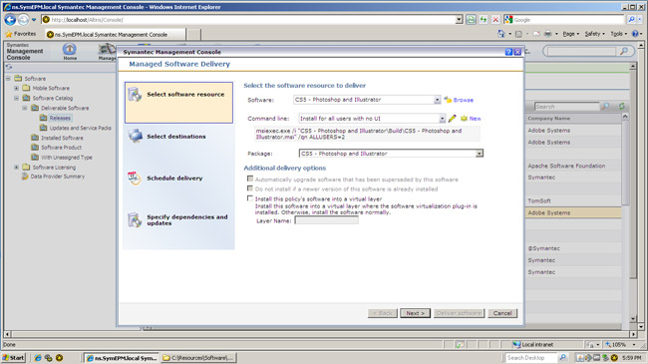Open the Command line dropdown
This screenshot has width=648, height=364.
pyautogui.click(x=442, y=119)
